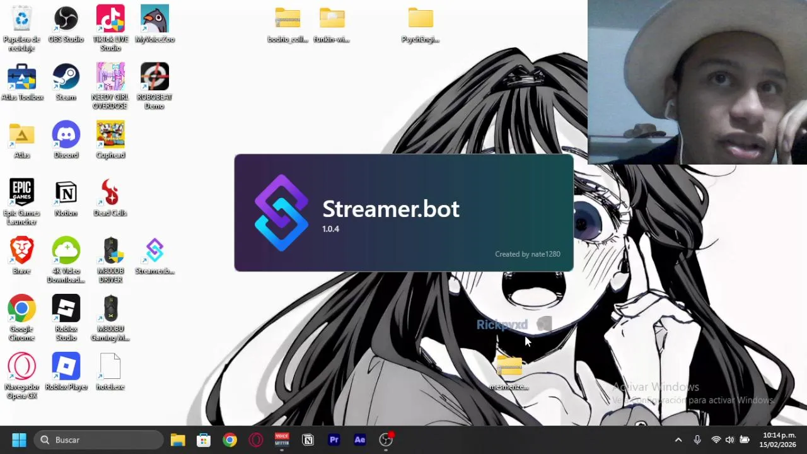Screen dimensions: 807x454
Task: Select the mesmerize... zip file
Action: [509, 372]
